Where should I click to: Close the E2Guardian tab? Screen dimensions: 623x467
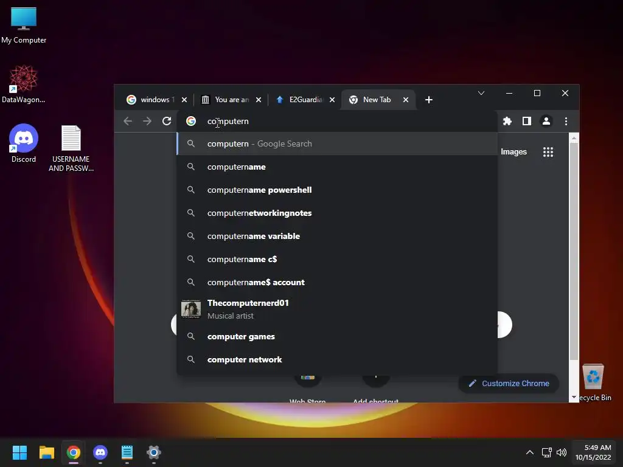pos(332,100)
